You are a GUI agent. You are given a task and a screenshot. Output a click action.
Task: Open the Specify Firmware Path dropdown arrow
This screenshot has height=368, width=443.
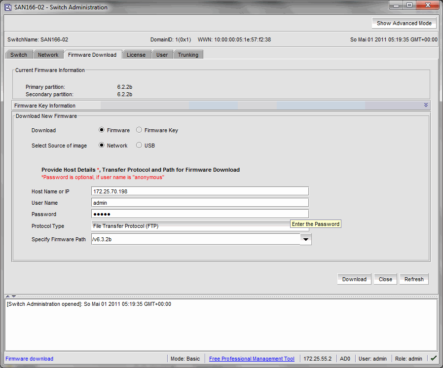[x=306, y=239]
